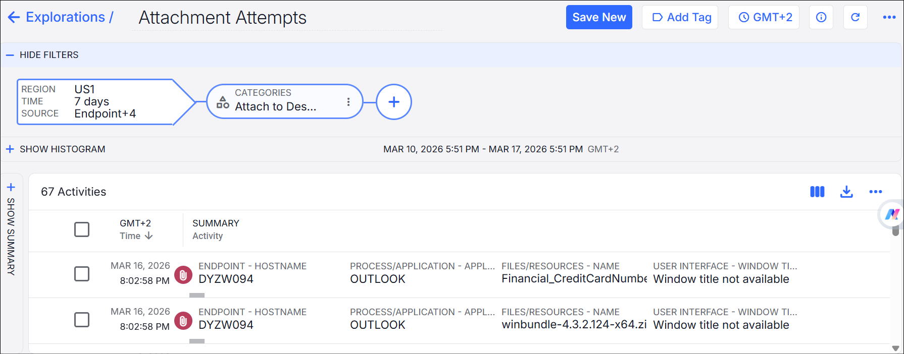
Task: Toggle the select-all checkbox in table header
Action: (x=82, y=229)
